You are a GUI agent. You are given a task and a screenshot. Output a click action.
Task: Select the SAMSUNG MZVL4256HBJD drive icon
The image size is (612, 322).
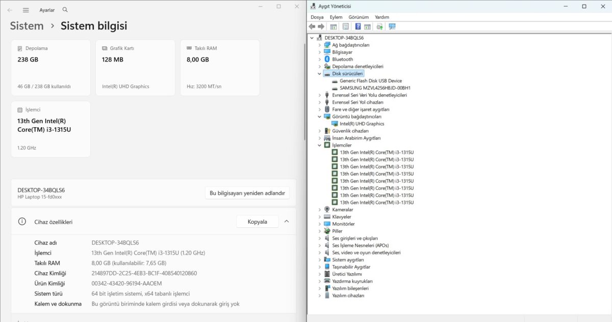(335, 88)
